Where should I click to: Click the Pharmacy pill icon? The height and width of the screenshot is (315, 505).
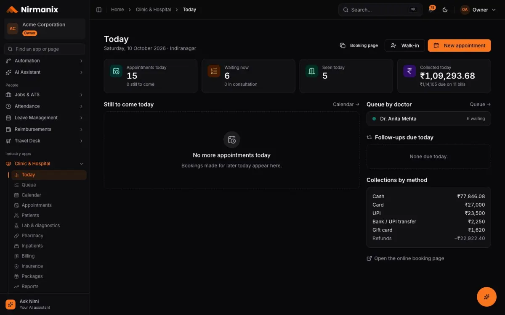tap(16, 236)
